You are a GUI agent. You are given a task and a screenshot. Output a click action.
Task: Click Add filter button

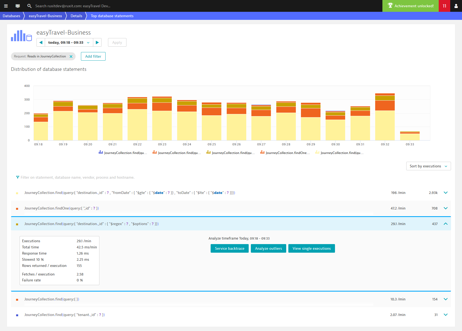(93, 56)
